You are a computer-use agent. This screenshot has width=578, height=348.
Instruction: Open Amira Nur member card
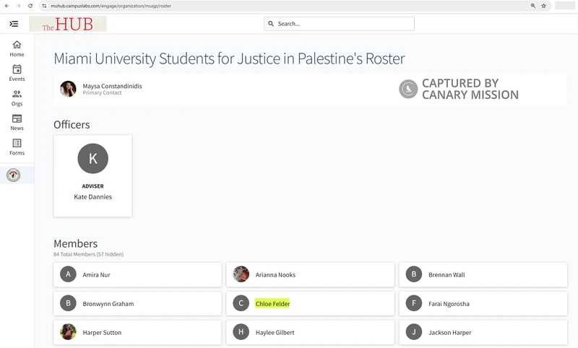137,274
